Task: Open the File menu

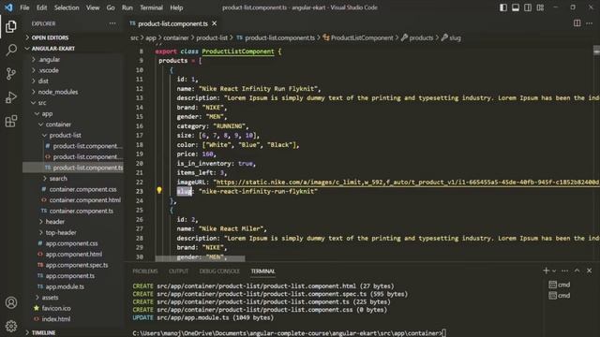Action: [x=24, y=7]
